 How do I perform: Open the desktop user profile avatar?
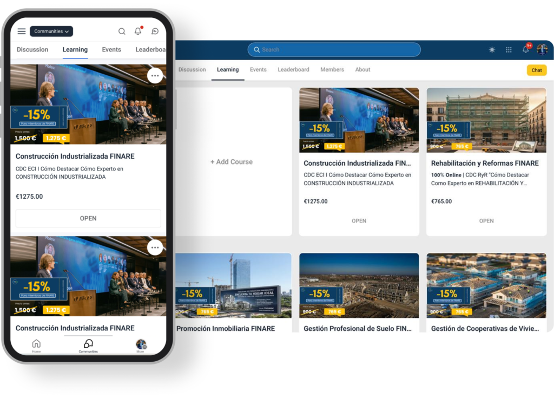(542, 49)
